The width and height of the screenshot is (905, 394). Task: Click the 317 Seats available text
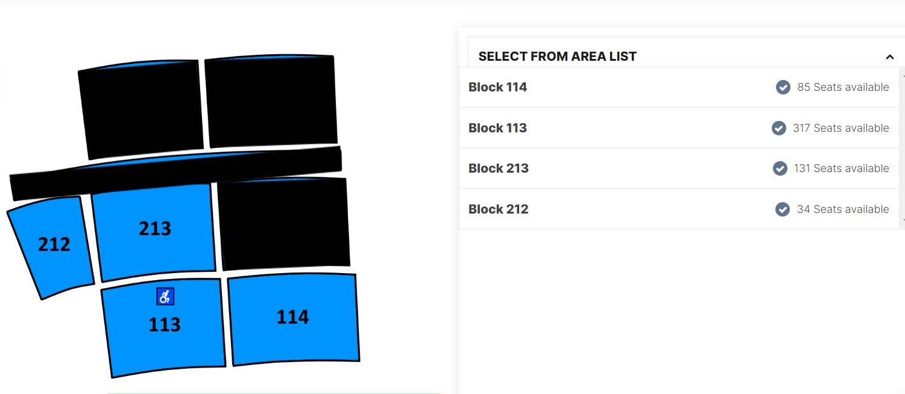841,128
